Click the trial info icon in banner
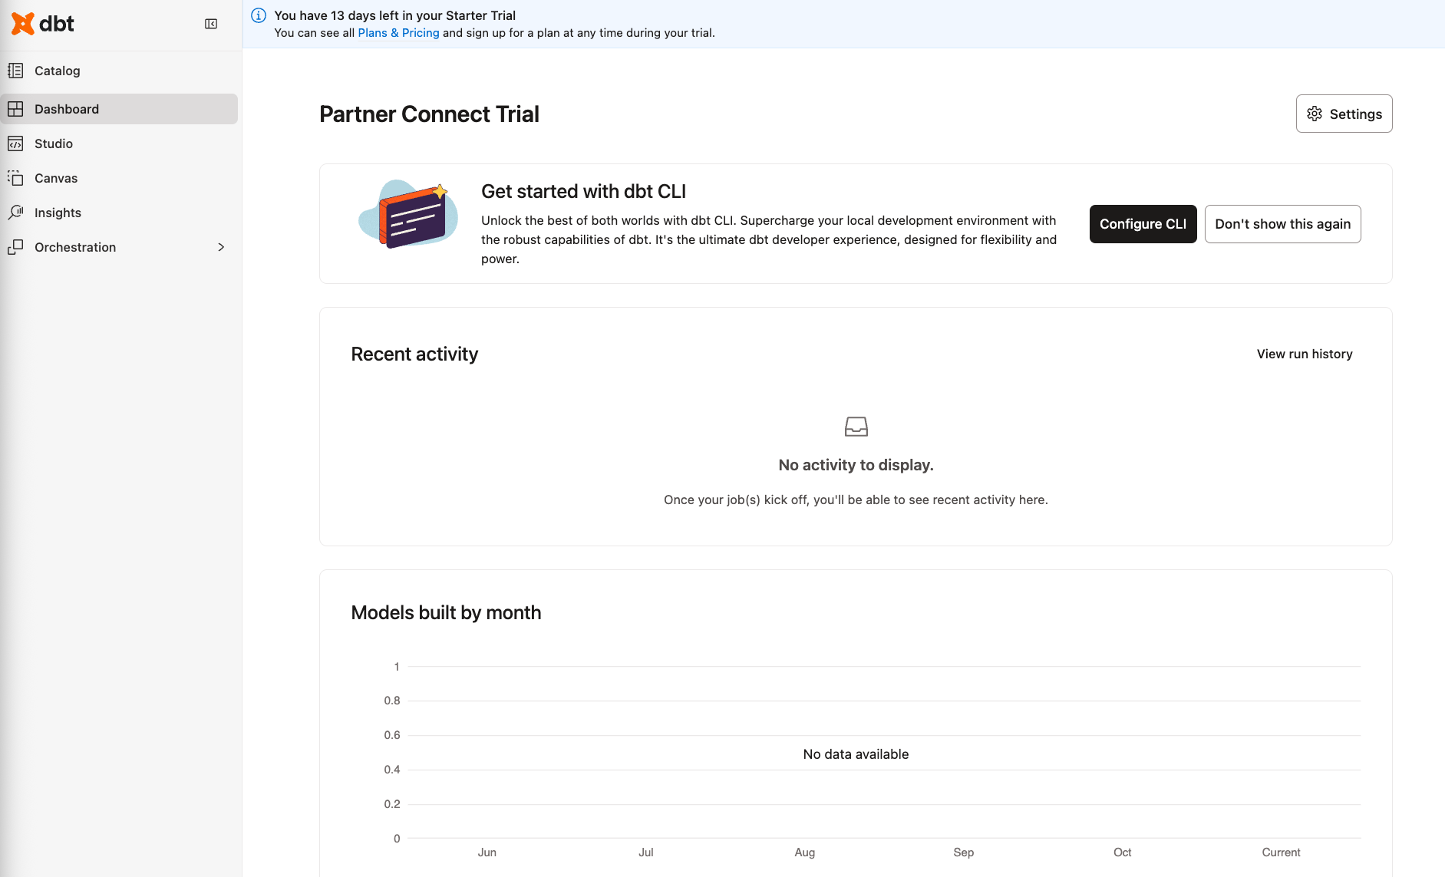The width and height of the screenshot is (1445, 877). (x=258, y=15)
